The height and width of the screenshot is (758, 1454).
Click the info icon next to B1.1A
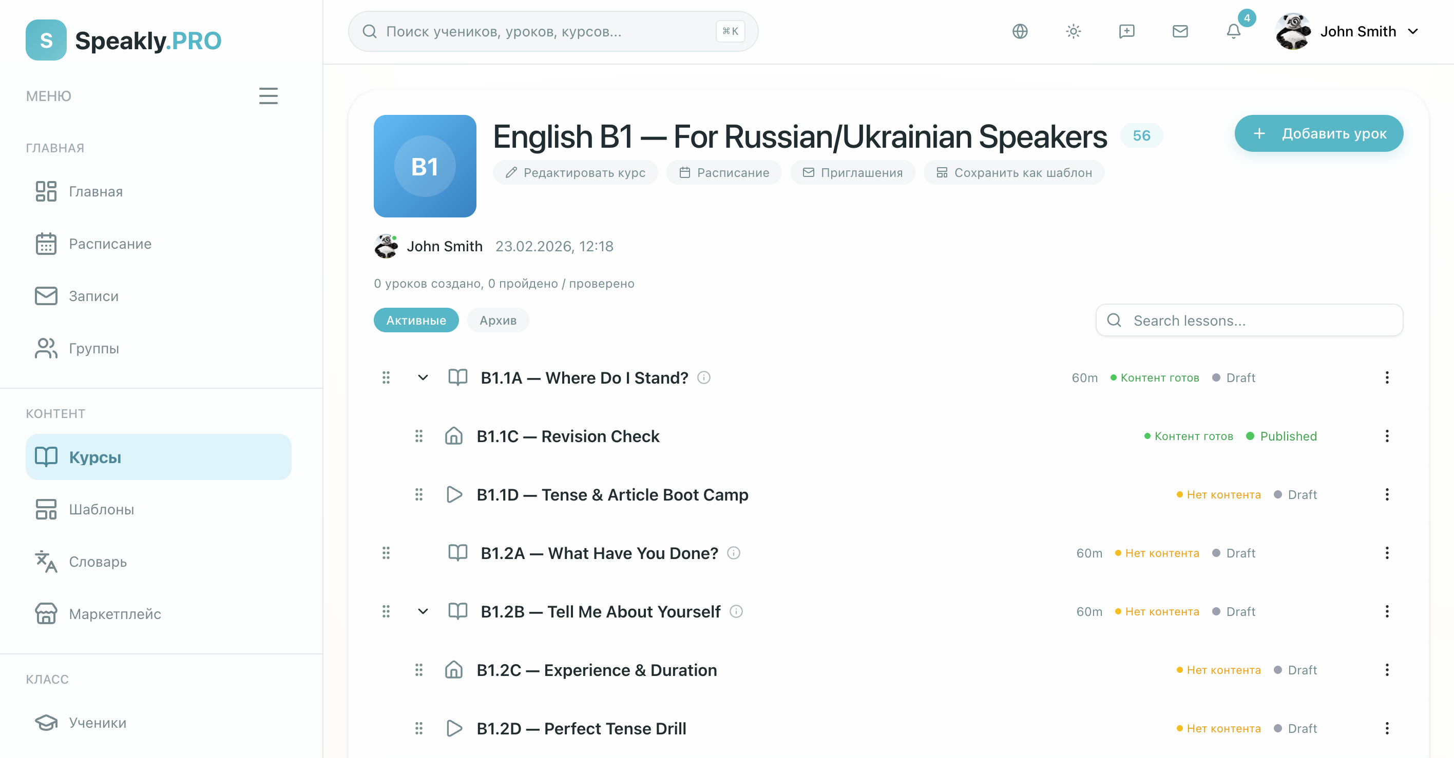[x=703, y=377]
